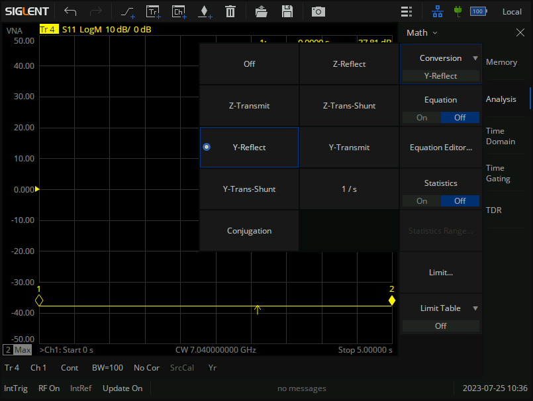Screen dimensions: 533x401
Task: Click the undo arrow icon
Action: tap(70, 11)
